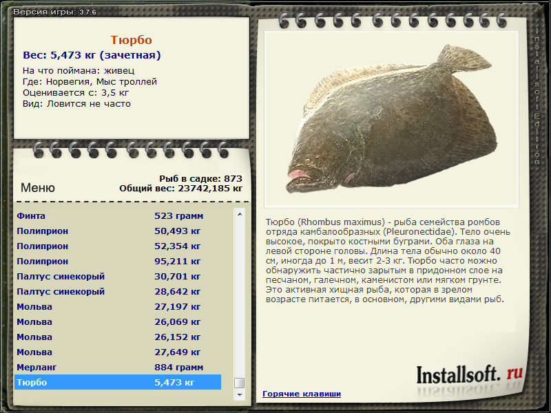551x413 pixels.
Task: Open the Горячие клавиши link
Action: tap(302, 394)
